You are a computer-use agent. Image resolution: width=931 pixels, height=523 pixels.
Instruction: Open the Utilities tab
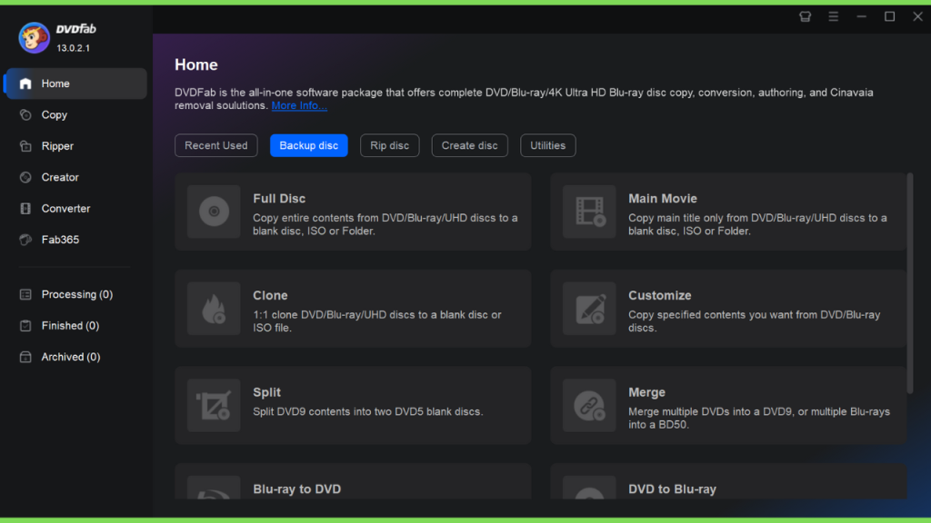pyautogui.click(x=548, y=145)
